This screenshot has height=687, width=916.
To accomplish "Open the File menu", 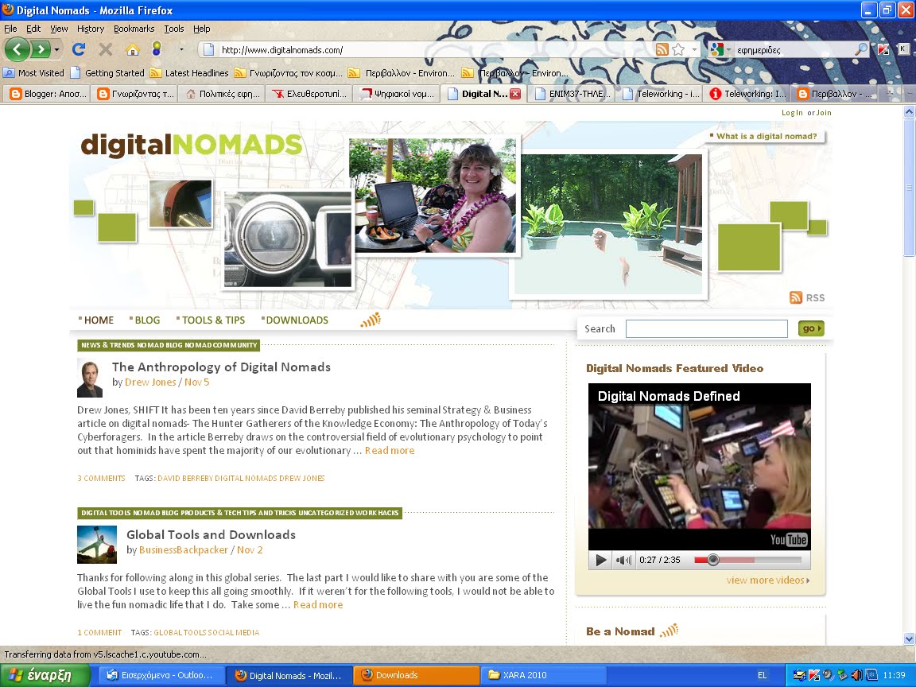I will [x=10, y=29].
